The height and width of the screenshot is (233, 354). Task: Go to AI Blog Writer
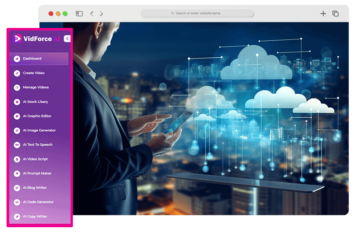point(35,188)
